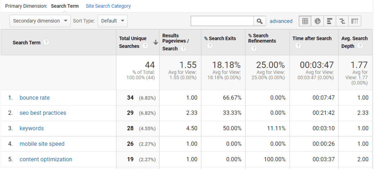Sort by % Search Exits column header
374x169 pixels.
point(220,38)
